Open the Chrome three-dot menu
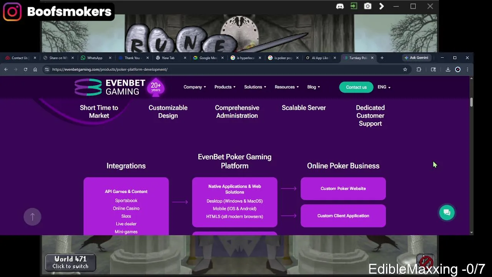The height and width of the screenshot is (277, 492). coord(467,69)
